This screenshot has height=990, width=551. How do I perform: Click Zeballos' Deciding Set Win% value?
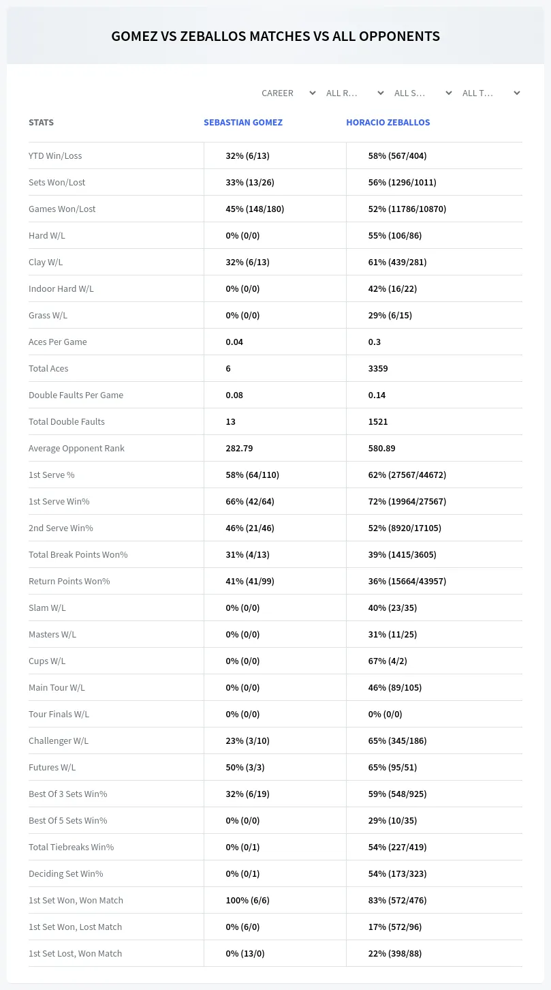pos(397,873)
